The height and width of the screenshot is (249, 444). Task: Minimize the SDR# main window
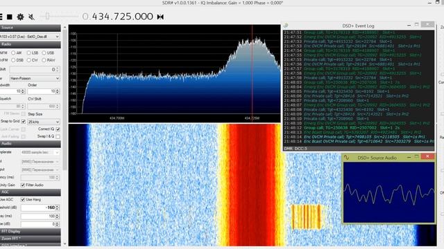429,3
